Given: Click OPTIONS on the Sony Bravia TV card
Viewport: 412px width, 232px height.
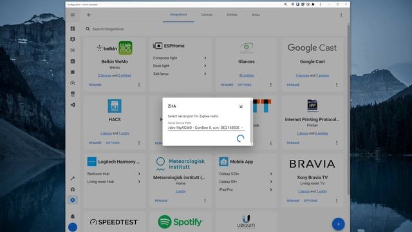Looking at the screenshot, I should (310, 200).
